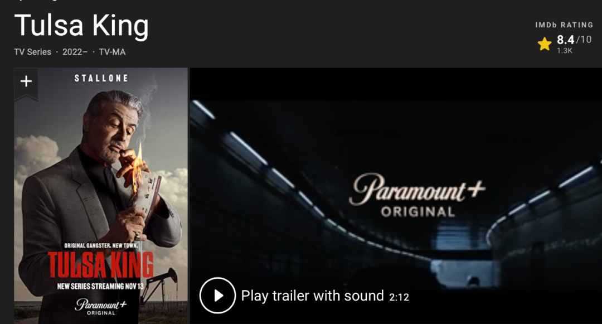Click the Paramount+ logo on the poster

tap(100, 307)
